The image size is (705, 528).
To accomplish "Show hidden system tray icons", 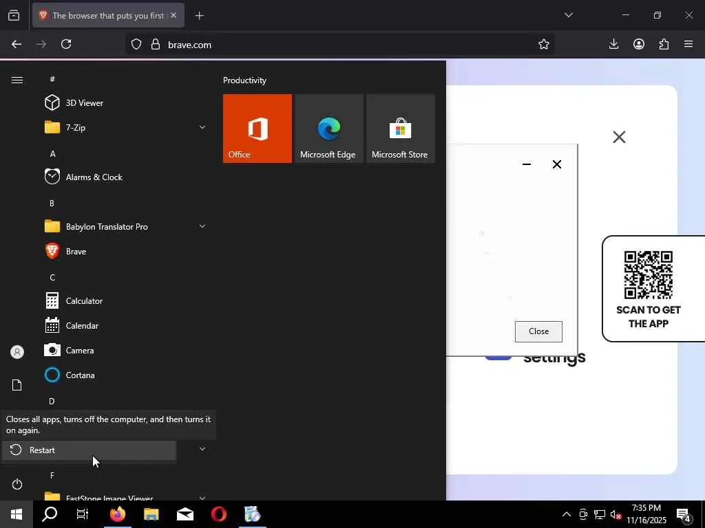I will point(567,514).
